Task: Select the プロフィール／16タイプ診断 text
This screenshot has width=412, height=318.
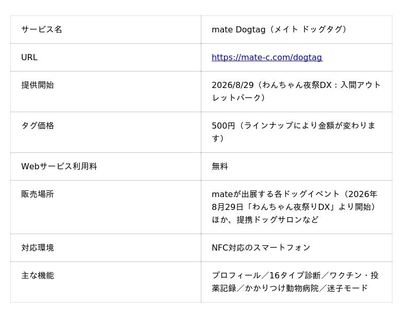Action: click(266, 276)
